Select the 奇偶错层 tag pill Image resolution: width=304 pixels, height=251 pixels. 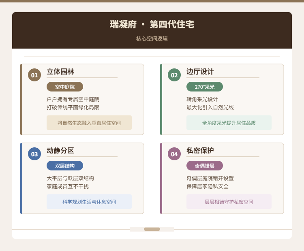[x=205, y=166]
